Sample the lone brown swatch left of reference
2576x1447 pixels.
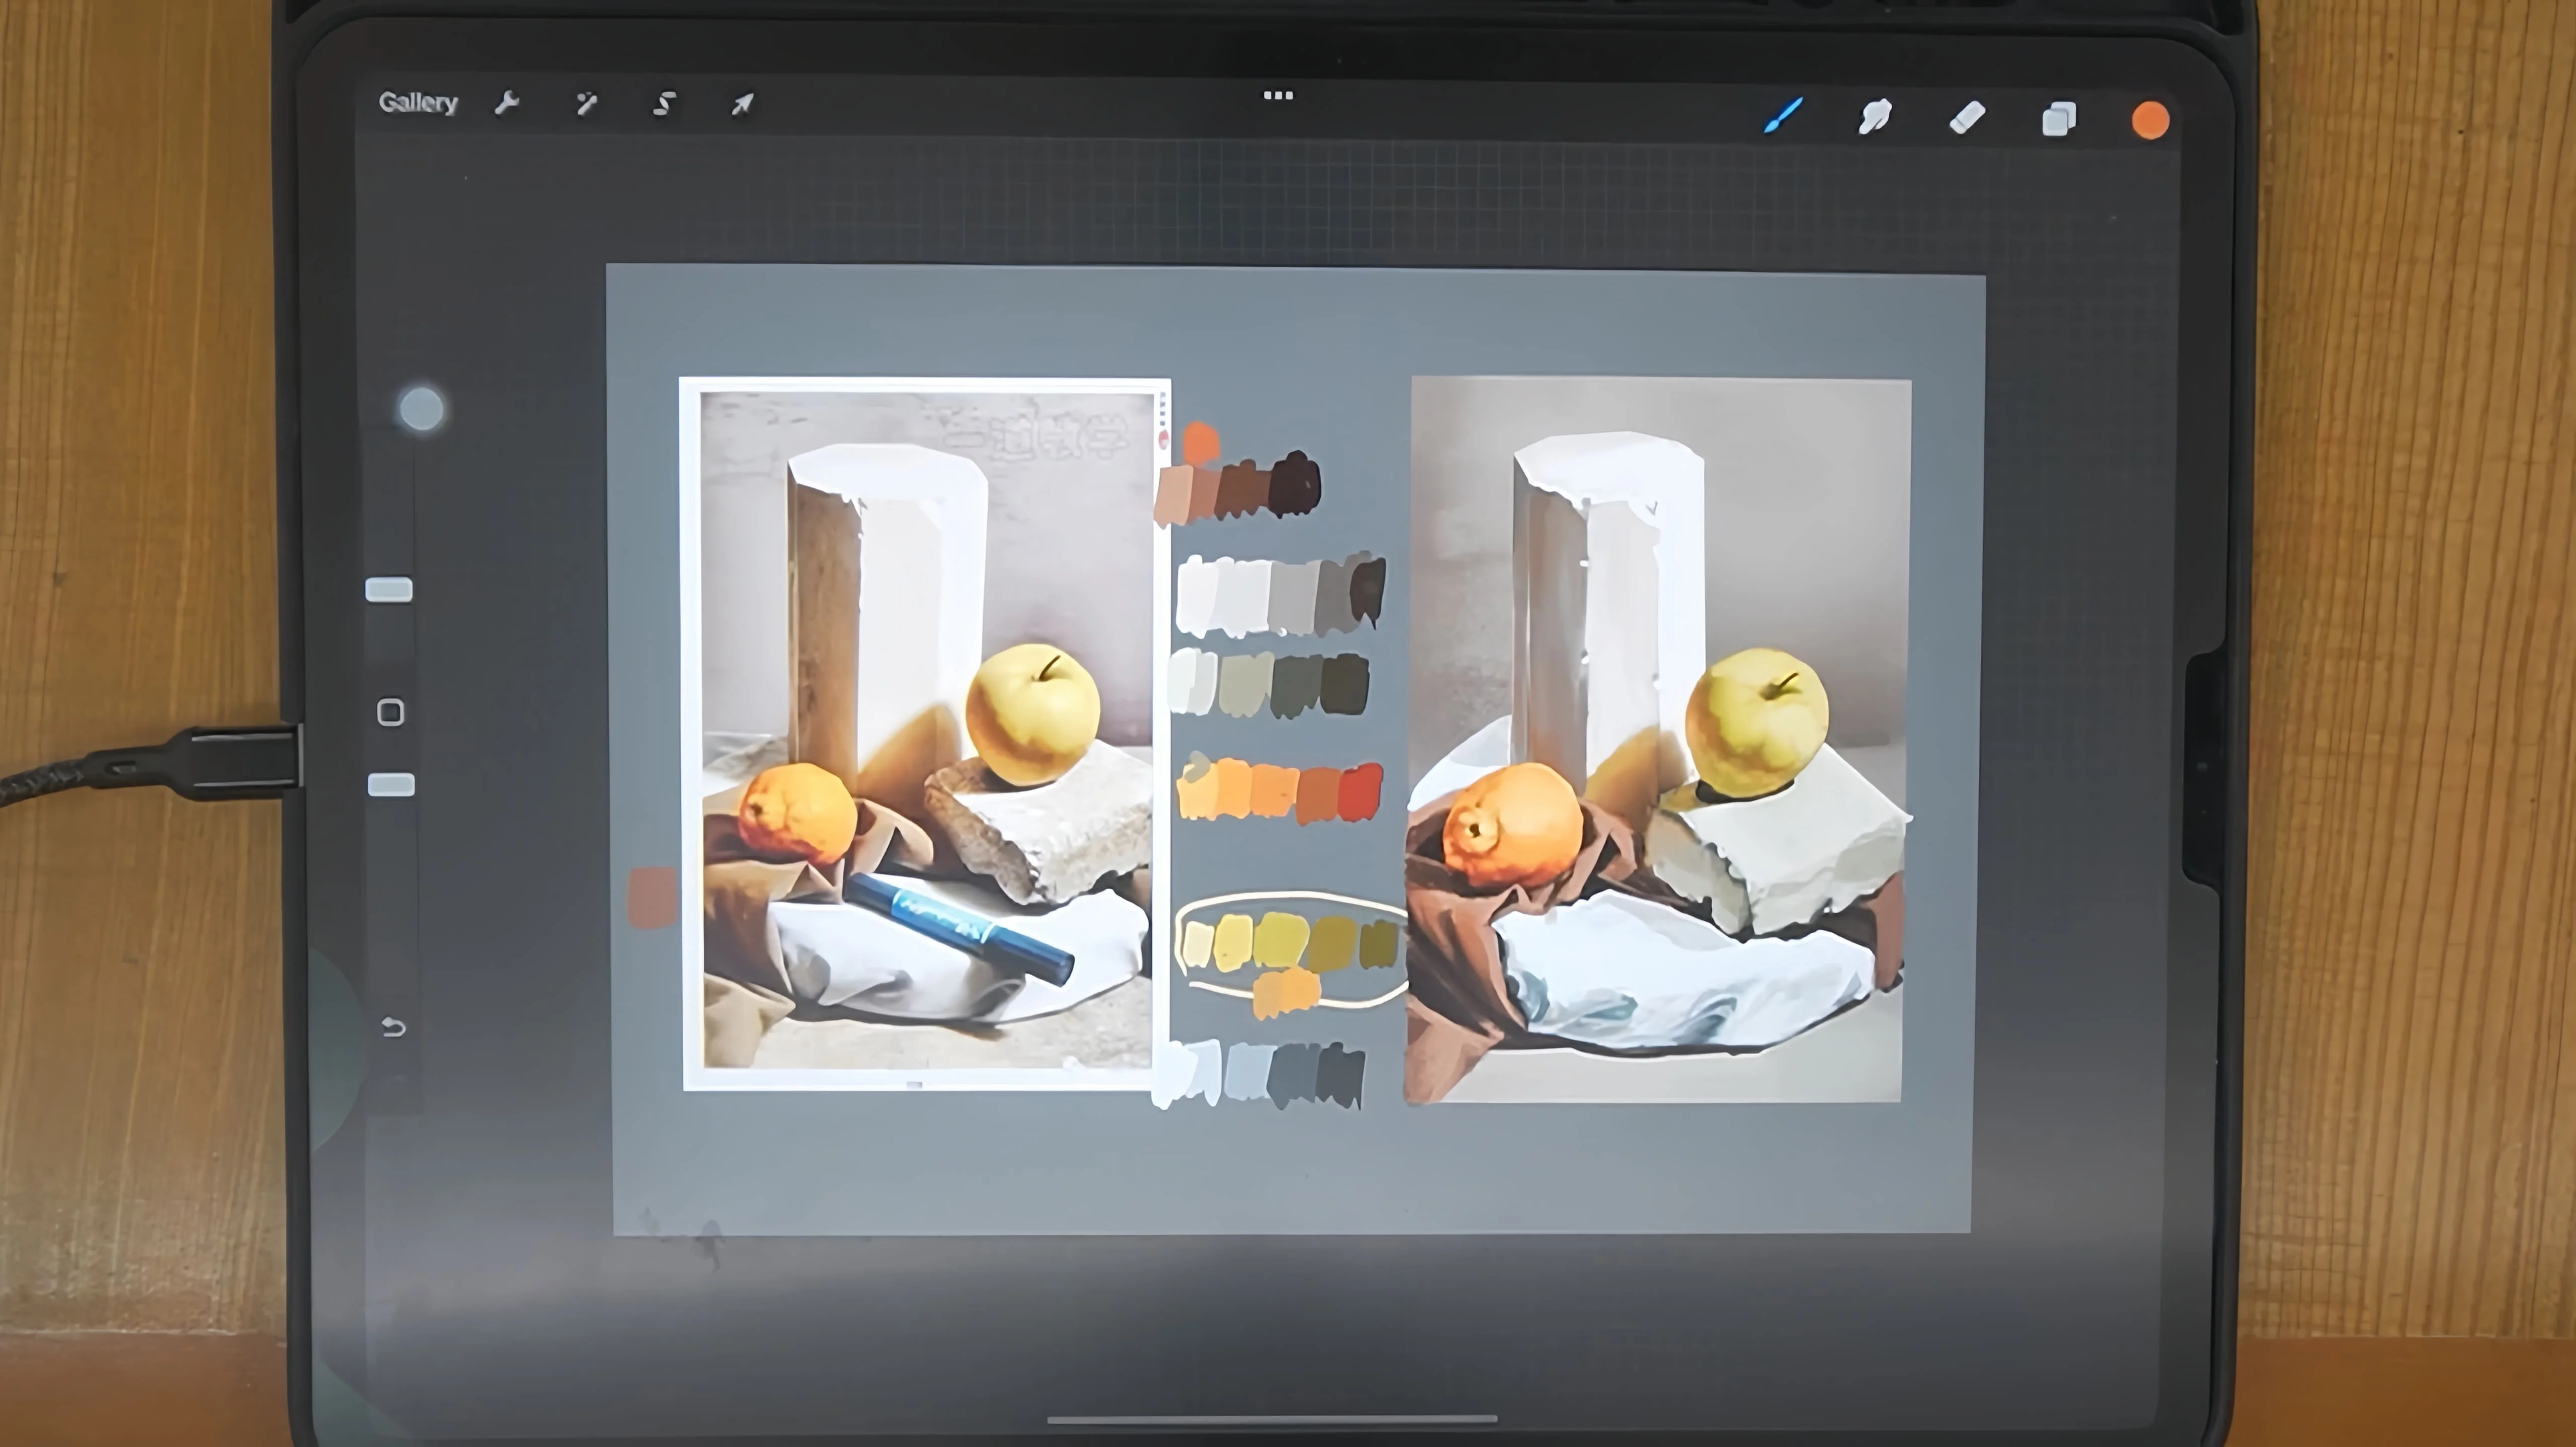pyautogui.click(x=651, y=897)
